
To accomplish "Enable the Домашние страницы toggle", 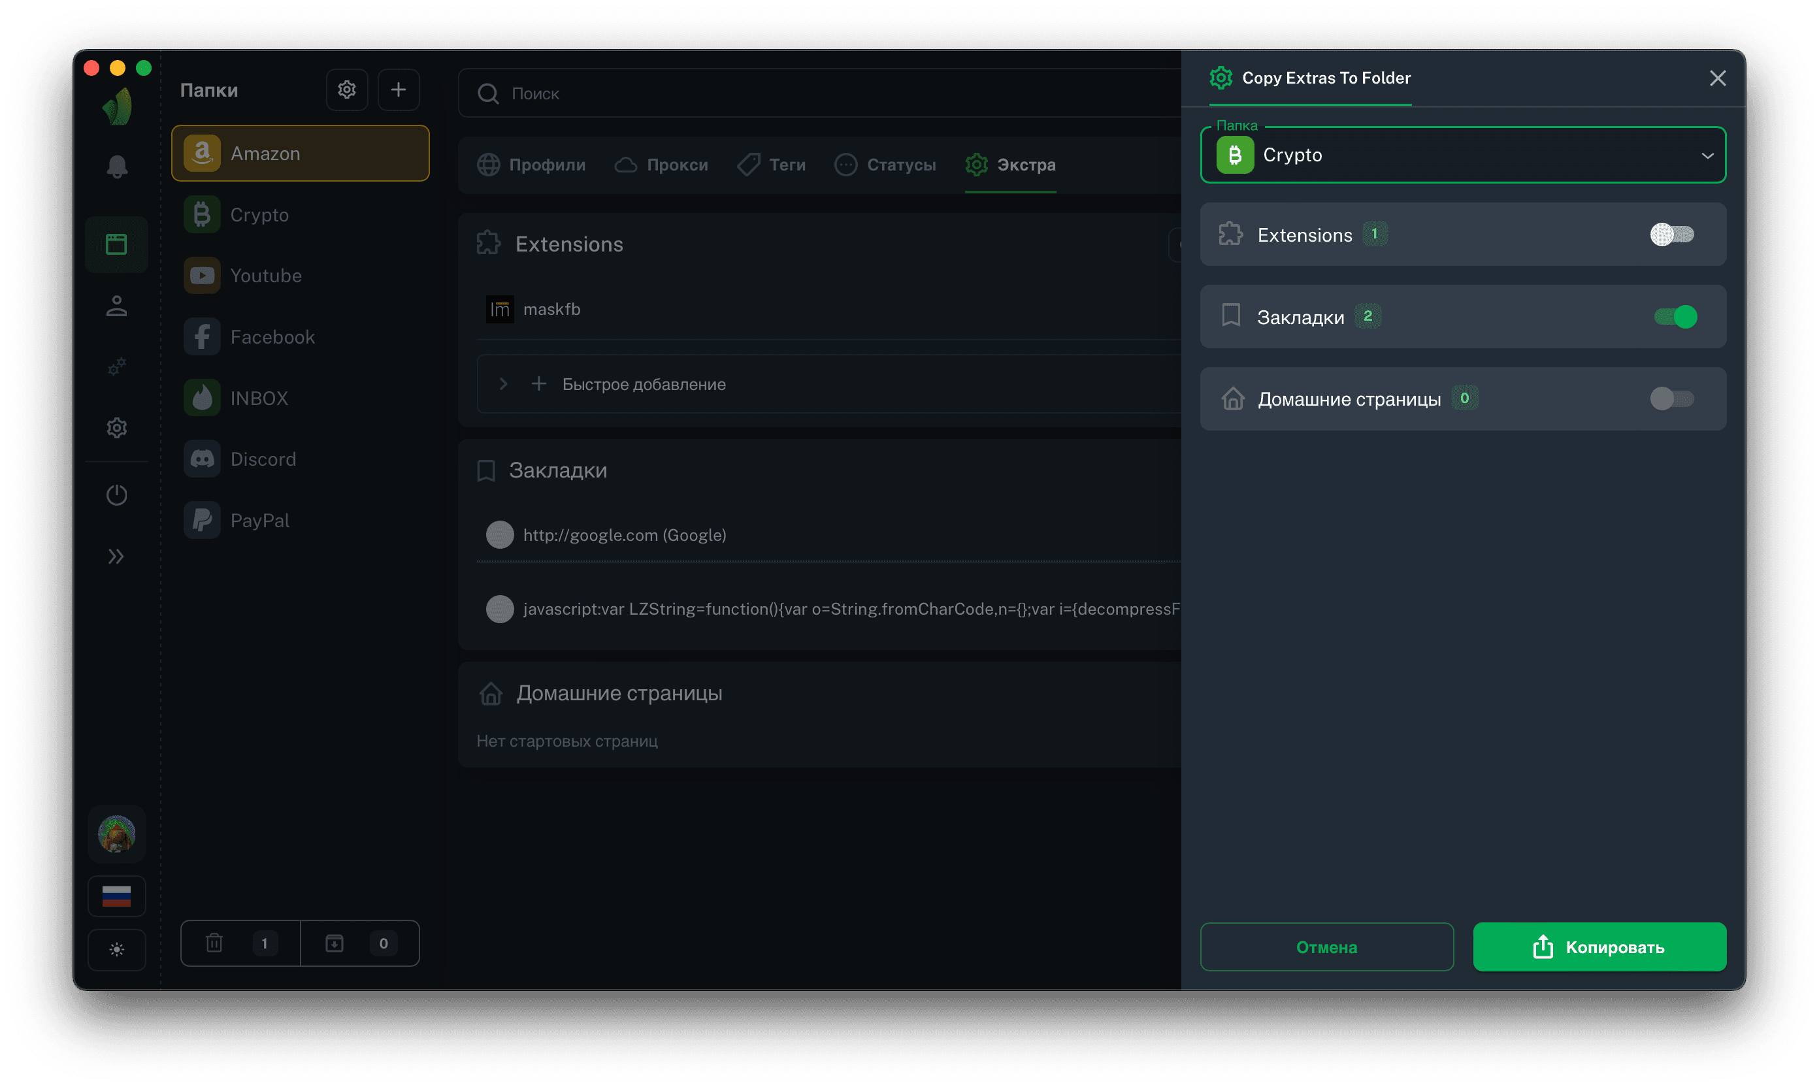I will [x=1671, y=398].
